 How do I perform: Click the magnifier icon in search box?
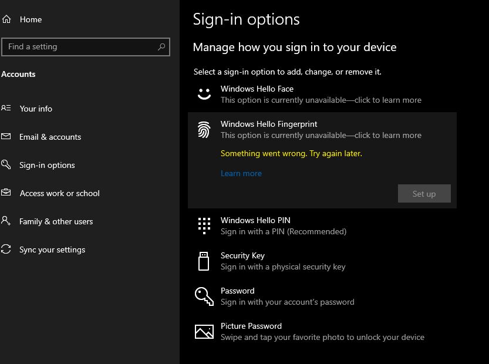[x=161, y=47]
